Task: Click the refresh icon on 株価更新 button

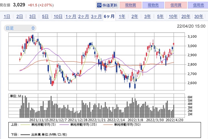Action: (99, 5)
